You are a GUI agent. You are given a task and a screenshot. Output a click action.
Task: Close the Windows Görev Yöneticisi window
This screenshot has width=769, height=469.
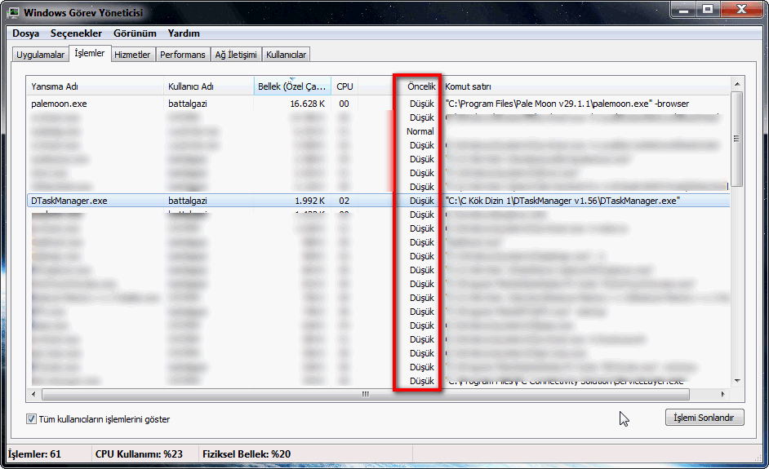pyautogui.click(x=741, y=9)
